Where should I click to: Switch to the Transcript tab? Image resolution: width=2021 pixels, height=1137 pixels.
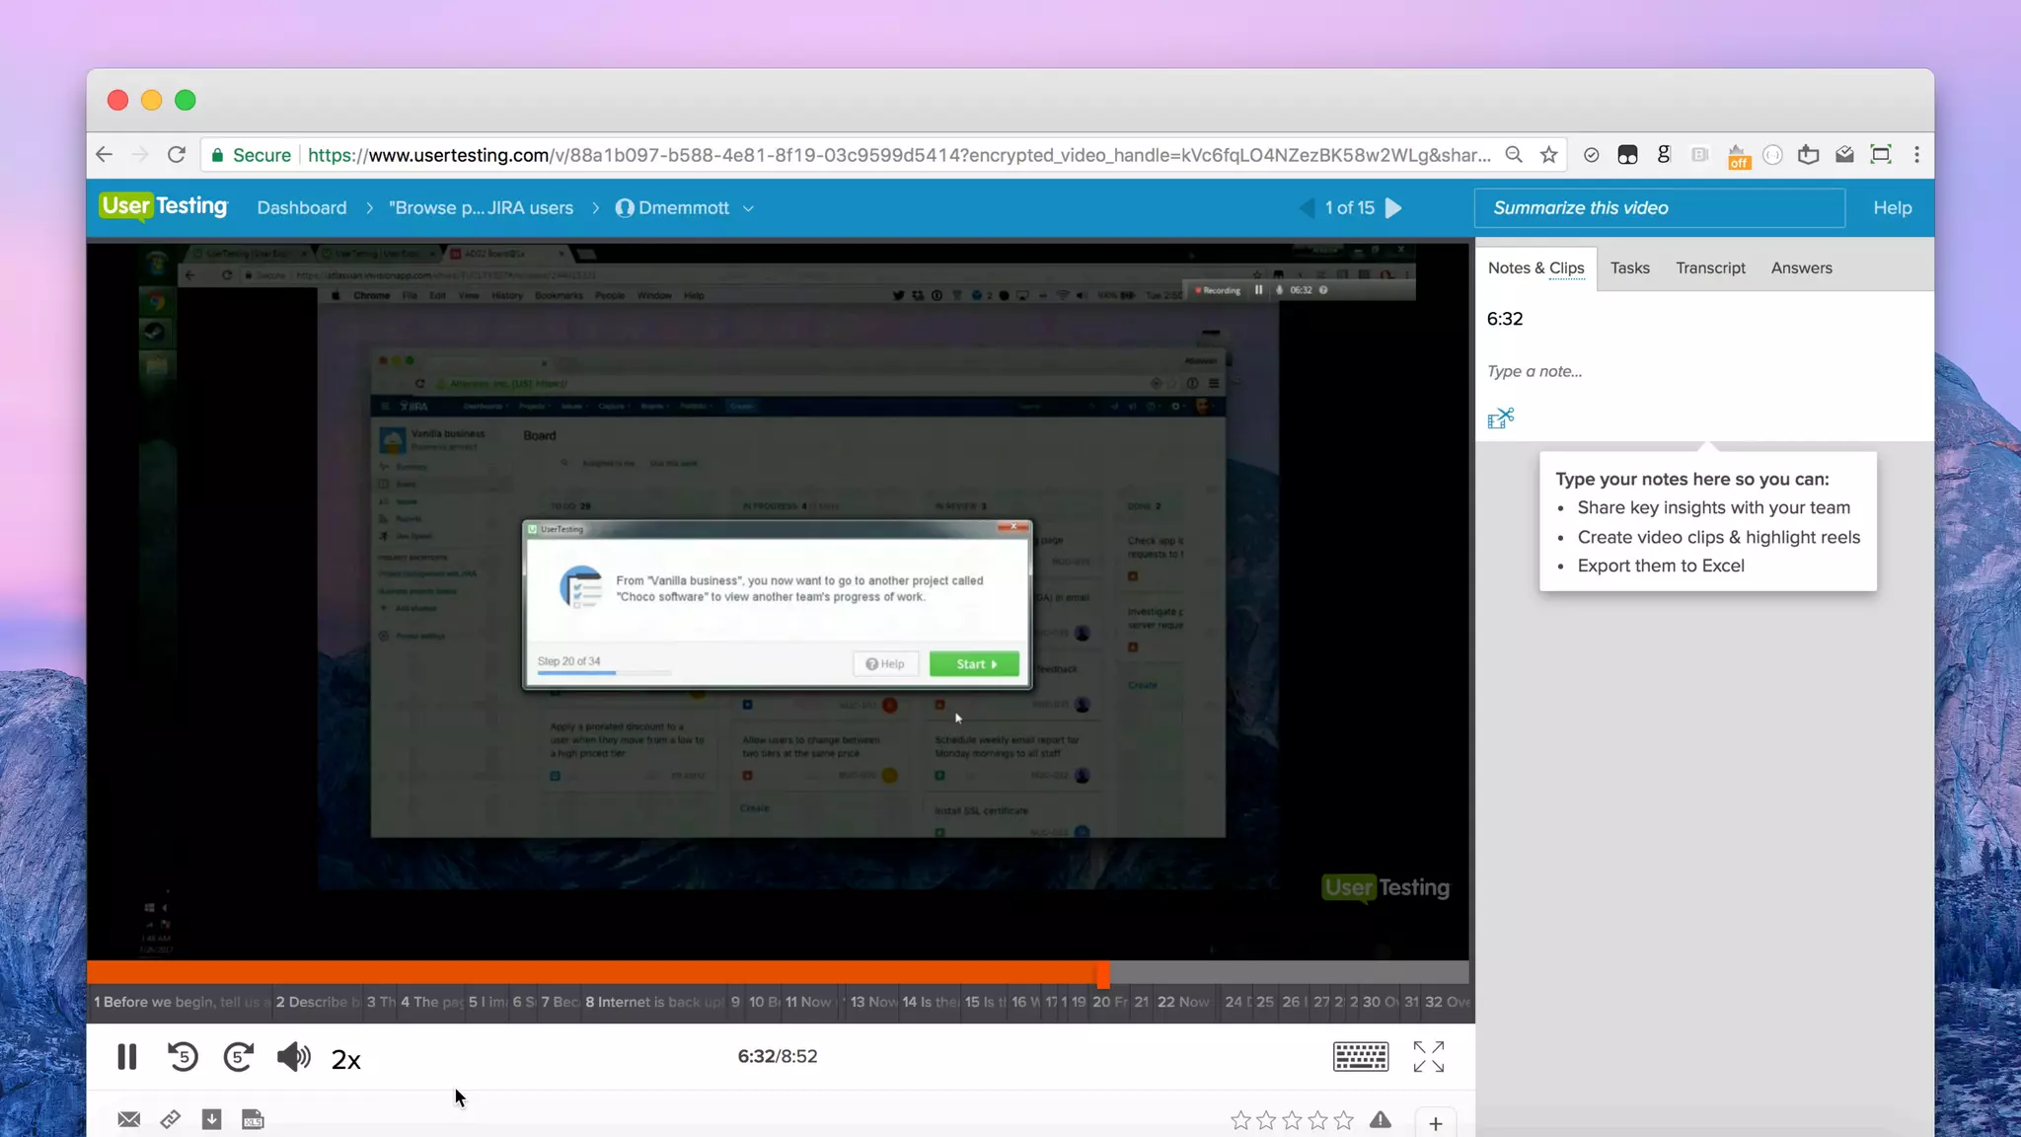[1710, 268]
